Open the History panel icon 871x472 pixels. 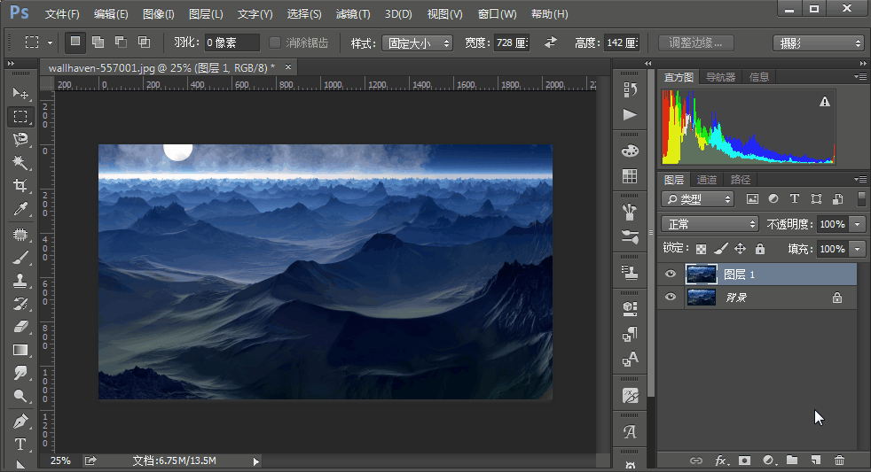(x=630, y=89)
